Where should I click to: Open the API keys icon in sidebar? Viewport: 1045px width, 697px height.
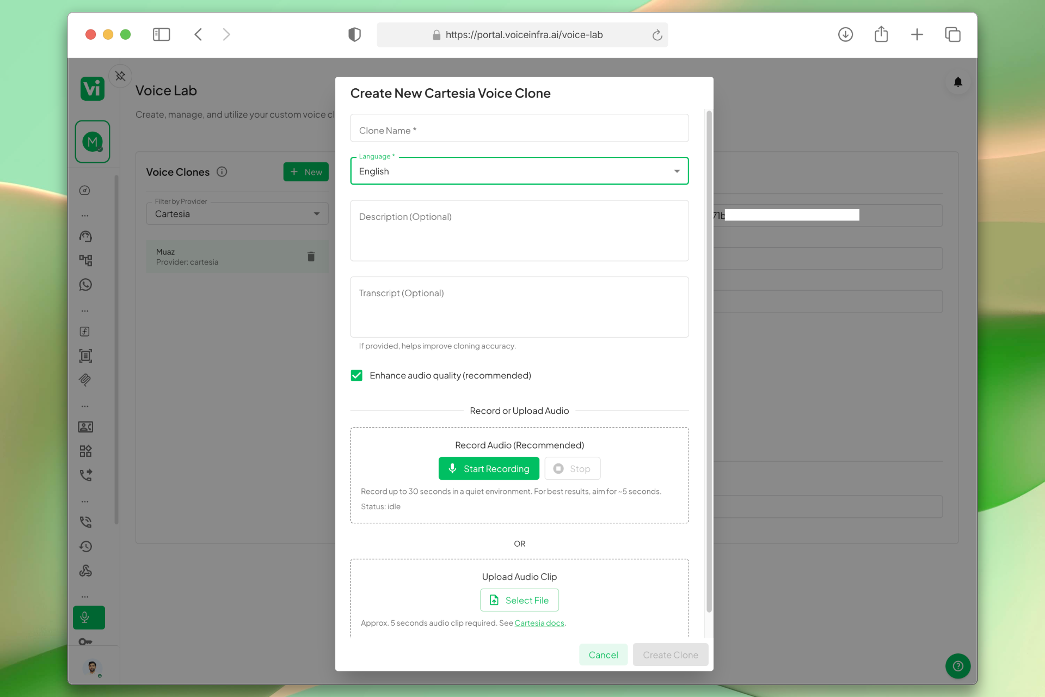pyautogui.click(x=85, y=641)
